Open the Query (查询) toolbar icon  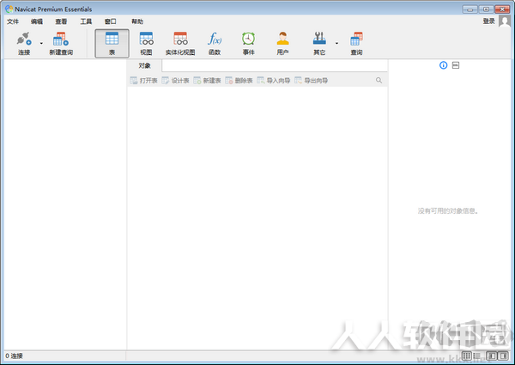click(x=356, y=39)
